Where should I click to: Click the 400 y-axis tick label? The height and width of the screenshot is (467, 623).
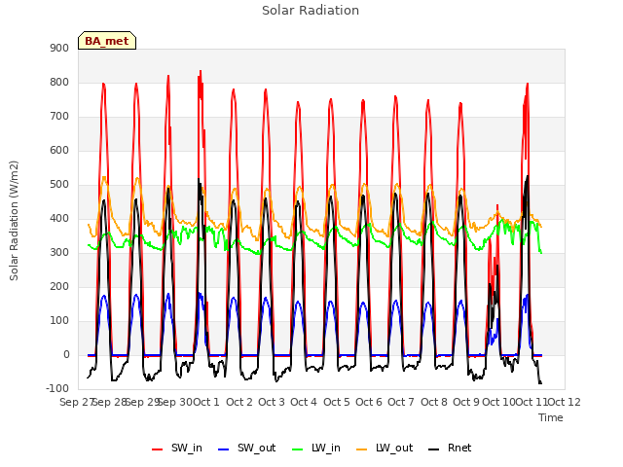59,218
